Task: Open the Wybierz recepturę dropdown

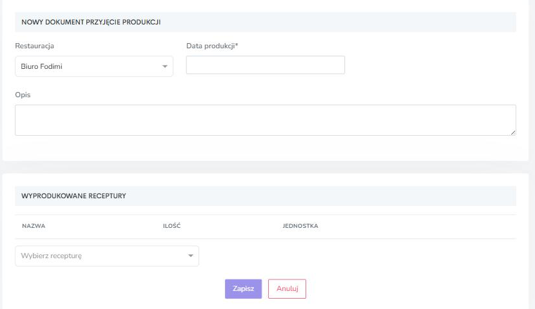Action: click(x=107, y=256)
